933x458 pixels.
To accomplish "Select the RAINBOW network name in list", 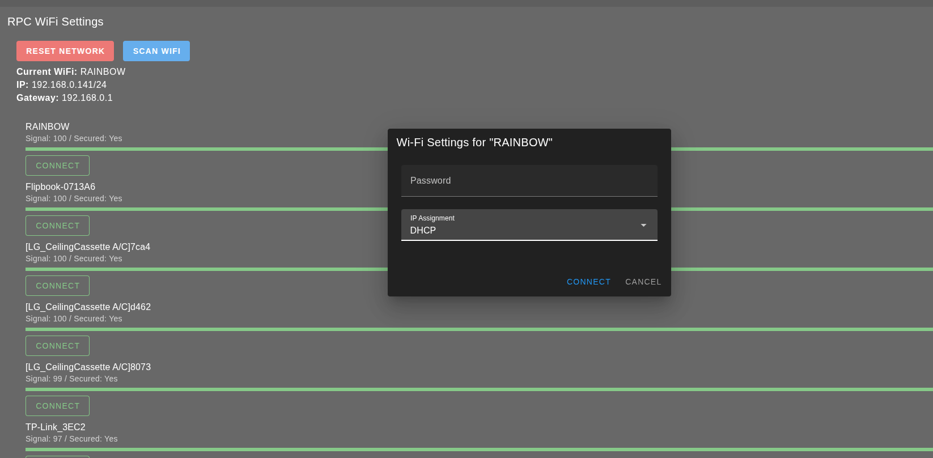I will coord(48,126).
